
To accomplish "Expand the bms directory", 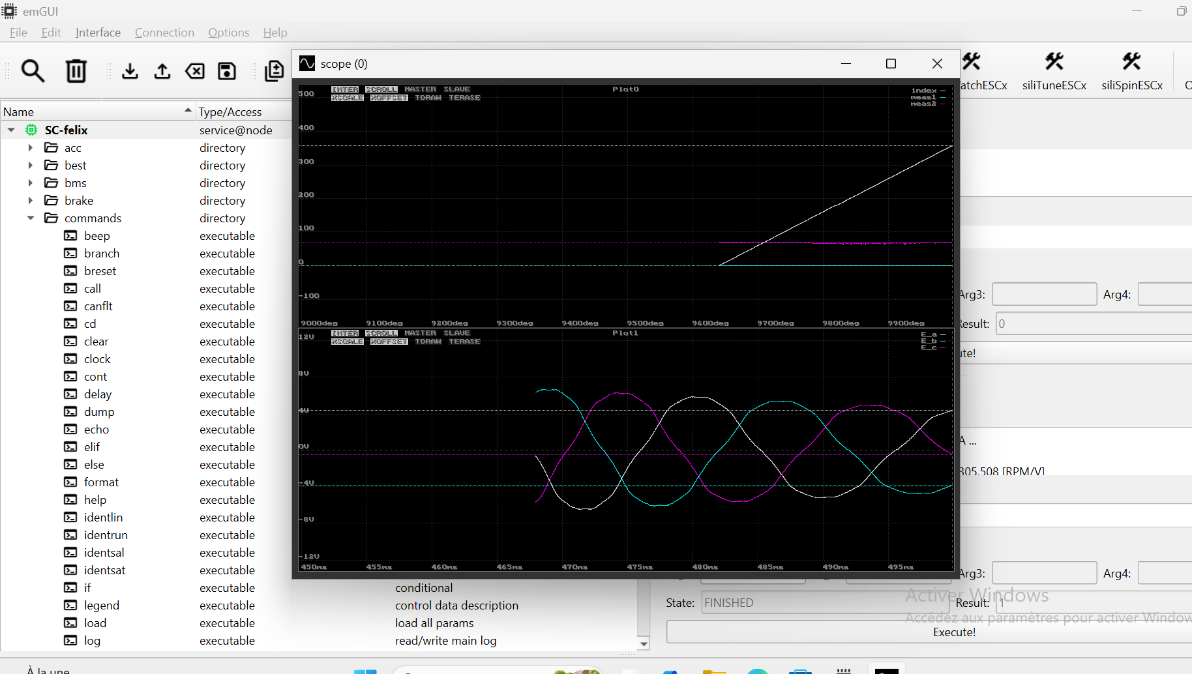I will [x=31, y=183].
